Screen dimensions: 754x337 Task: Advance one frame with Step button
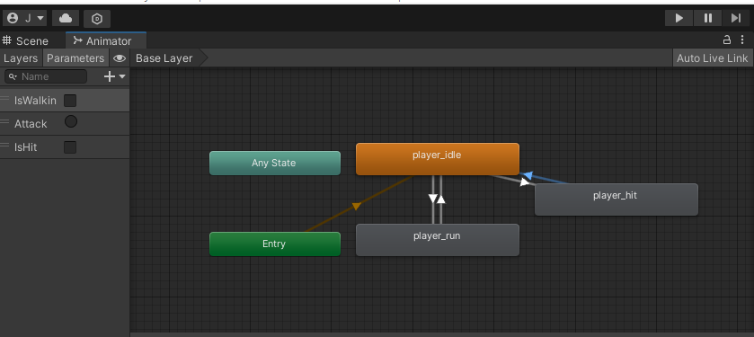coord(736,18)
